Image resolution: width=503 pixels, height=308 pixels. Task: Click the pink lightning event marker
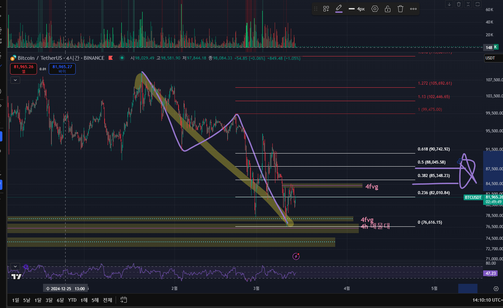click(x=296, y=256)
